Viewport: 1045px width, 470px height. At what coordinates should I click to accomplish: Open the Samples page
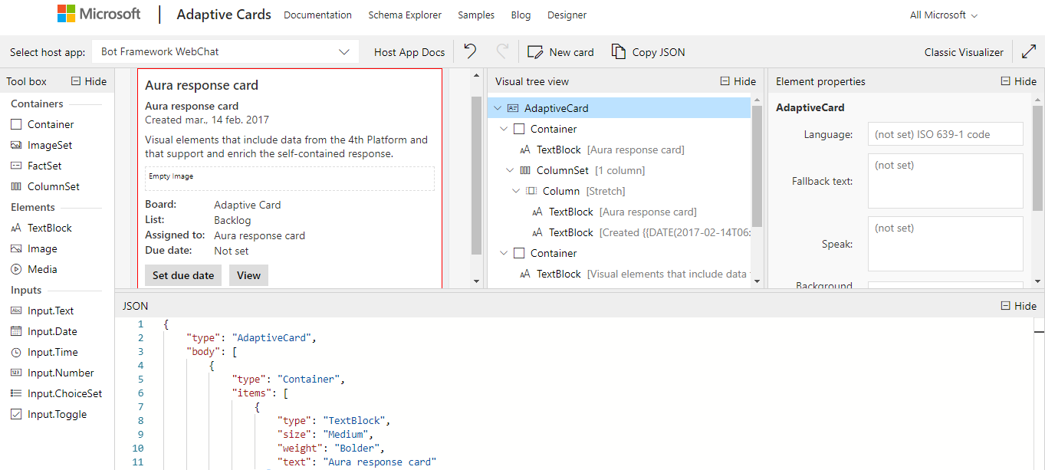coord(476,15)
